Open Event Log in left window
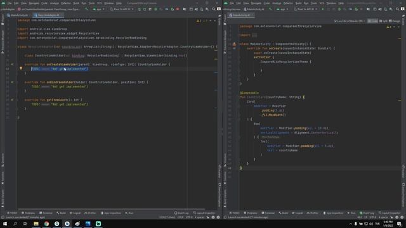The image size is (406, 228). 181,213
